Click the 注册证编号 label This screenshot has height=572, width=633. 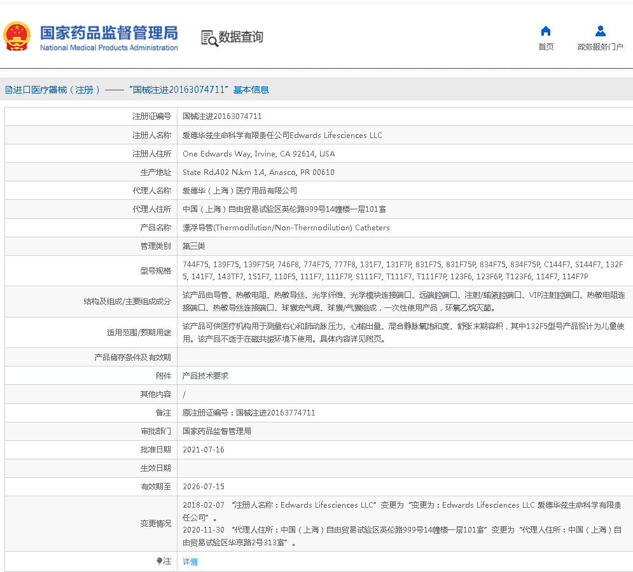coord(152,116)
